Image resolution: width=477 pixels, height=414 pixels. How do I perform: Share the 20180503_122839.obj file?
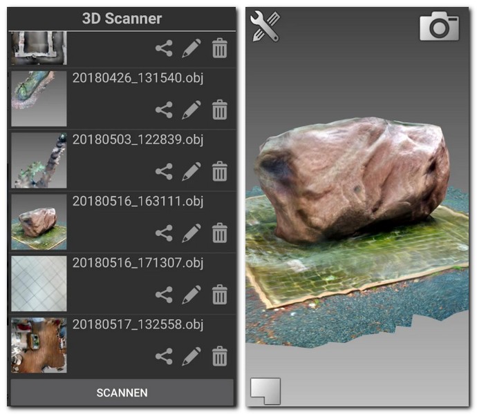(164, 171)
